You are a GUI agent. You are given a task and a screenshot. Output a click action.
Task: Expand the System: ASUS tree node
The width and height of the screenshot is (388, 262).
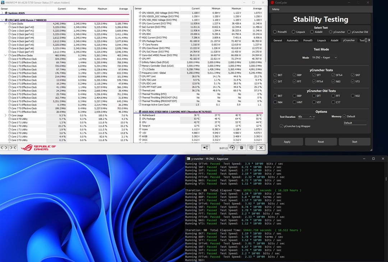pos(3,13)
